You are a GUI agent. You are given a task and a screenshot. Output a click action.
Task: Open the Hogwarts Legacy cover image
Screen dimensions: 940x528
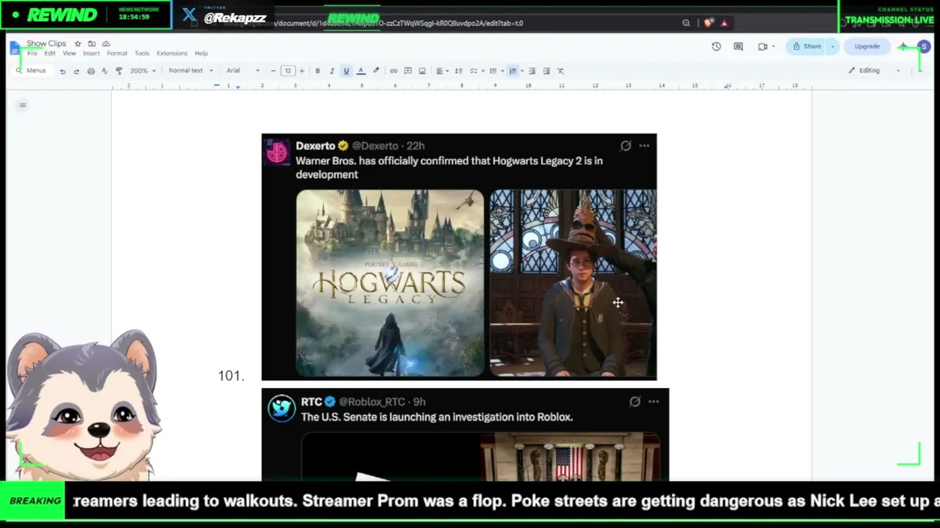[x=390, y=283]
